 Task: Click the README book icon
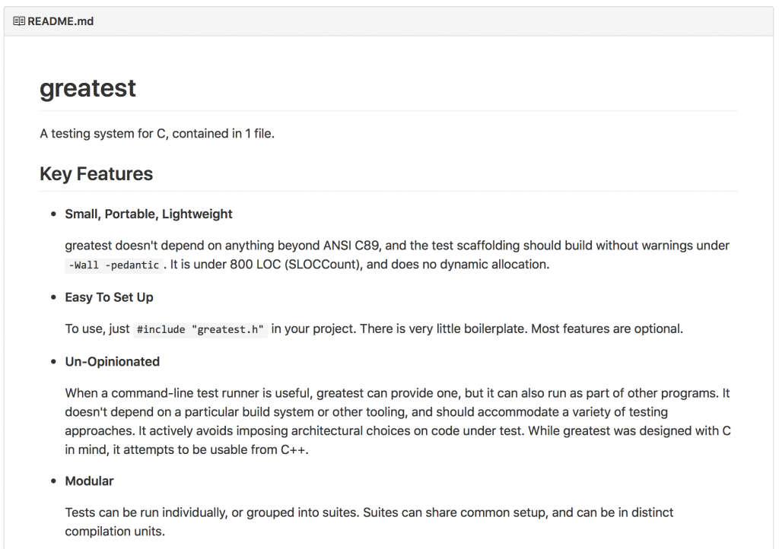coord(19,21)
